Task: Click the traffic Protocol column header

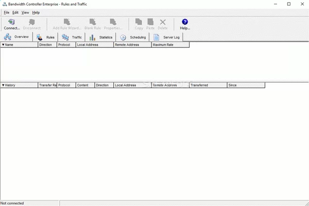Action: point(66,85)
